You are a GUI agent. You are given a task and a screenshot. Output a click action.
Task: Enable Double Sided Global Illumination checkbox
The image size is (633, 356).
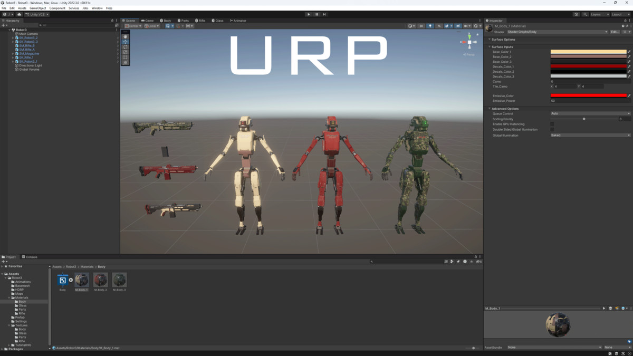tap(552, 129)
